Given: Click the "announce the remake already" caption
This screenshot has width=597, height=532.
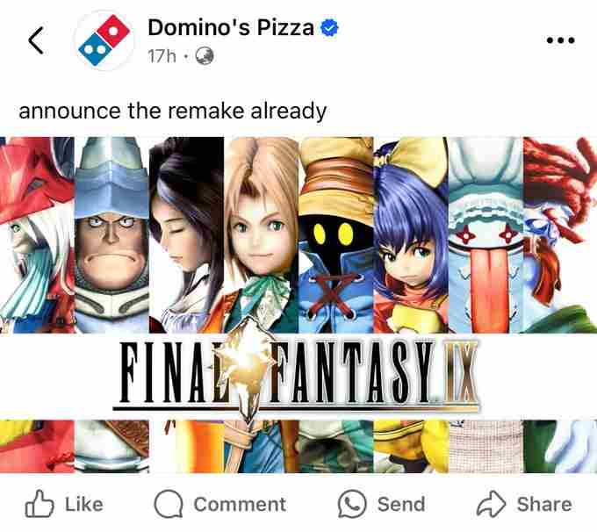Looking at the screenshot, I should click(x=173, y=111).
